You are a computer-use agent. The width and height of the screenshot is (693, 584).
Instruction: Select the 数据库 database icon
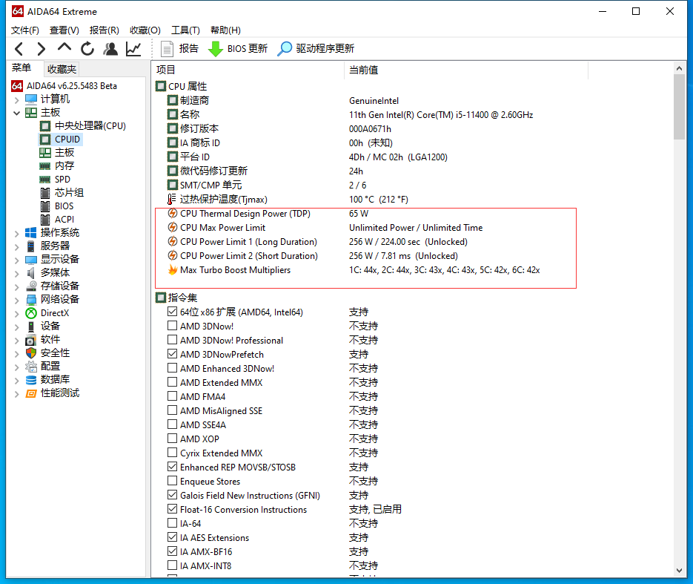point(31,380)
